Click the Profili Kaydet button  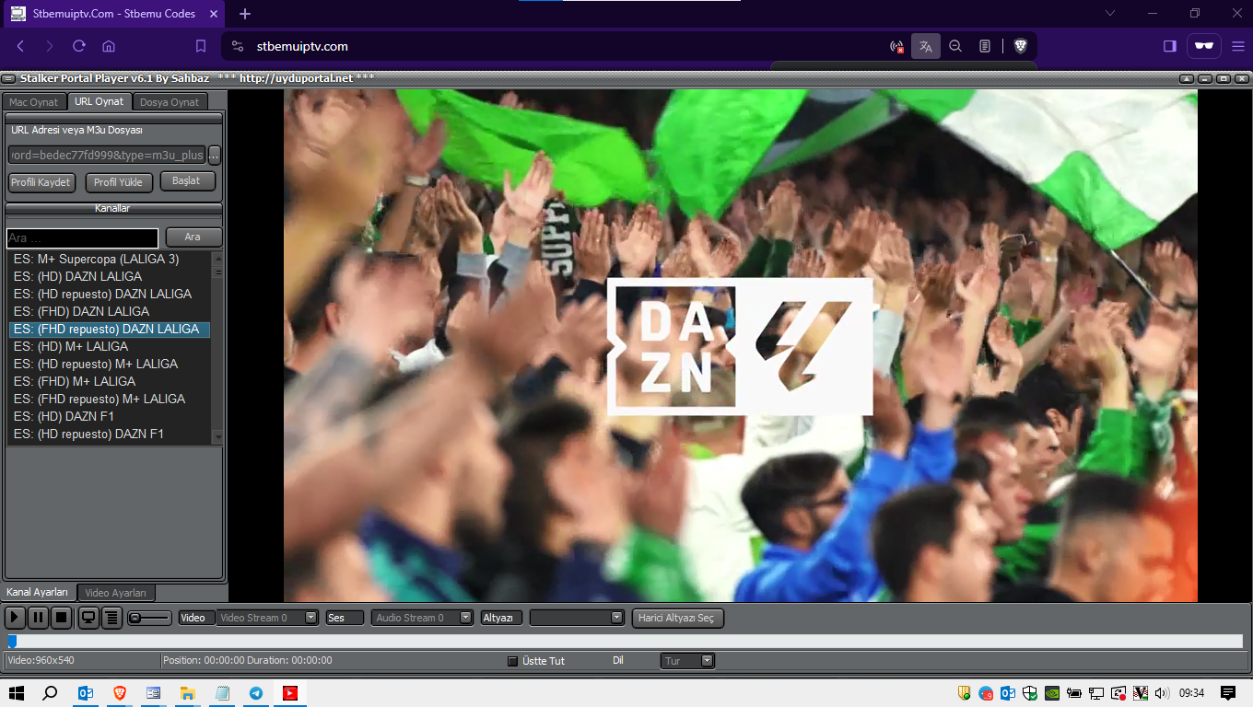[41, 182]
